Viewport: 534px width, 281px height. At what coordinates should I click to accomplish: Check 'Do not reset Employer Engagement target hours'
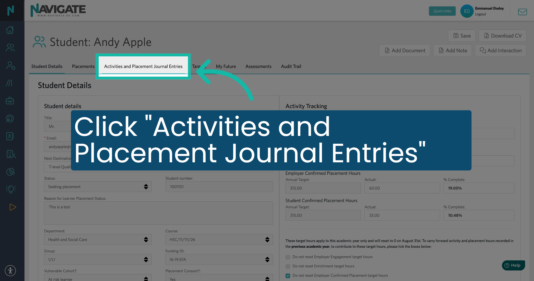click(x=288, y=257)
